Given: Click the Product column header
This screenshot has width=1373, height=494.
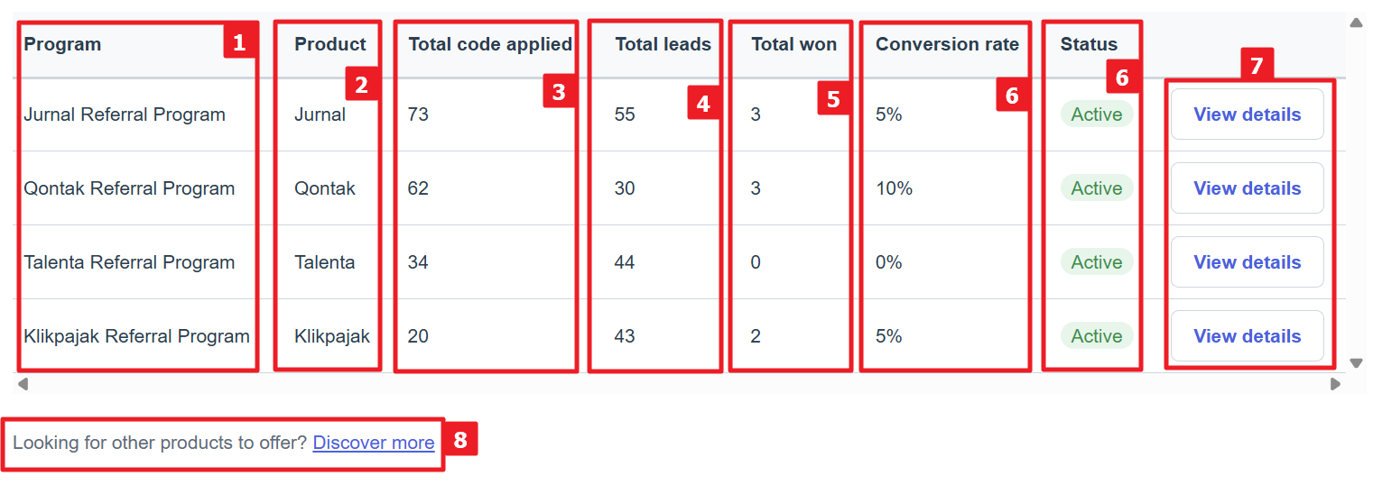Looking at the screenshot, I should coord(330,44).
